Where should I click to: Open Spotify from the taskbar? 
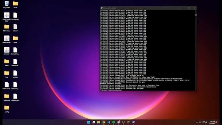tap(113, 122)
